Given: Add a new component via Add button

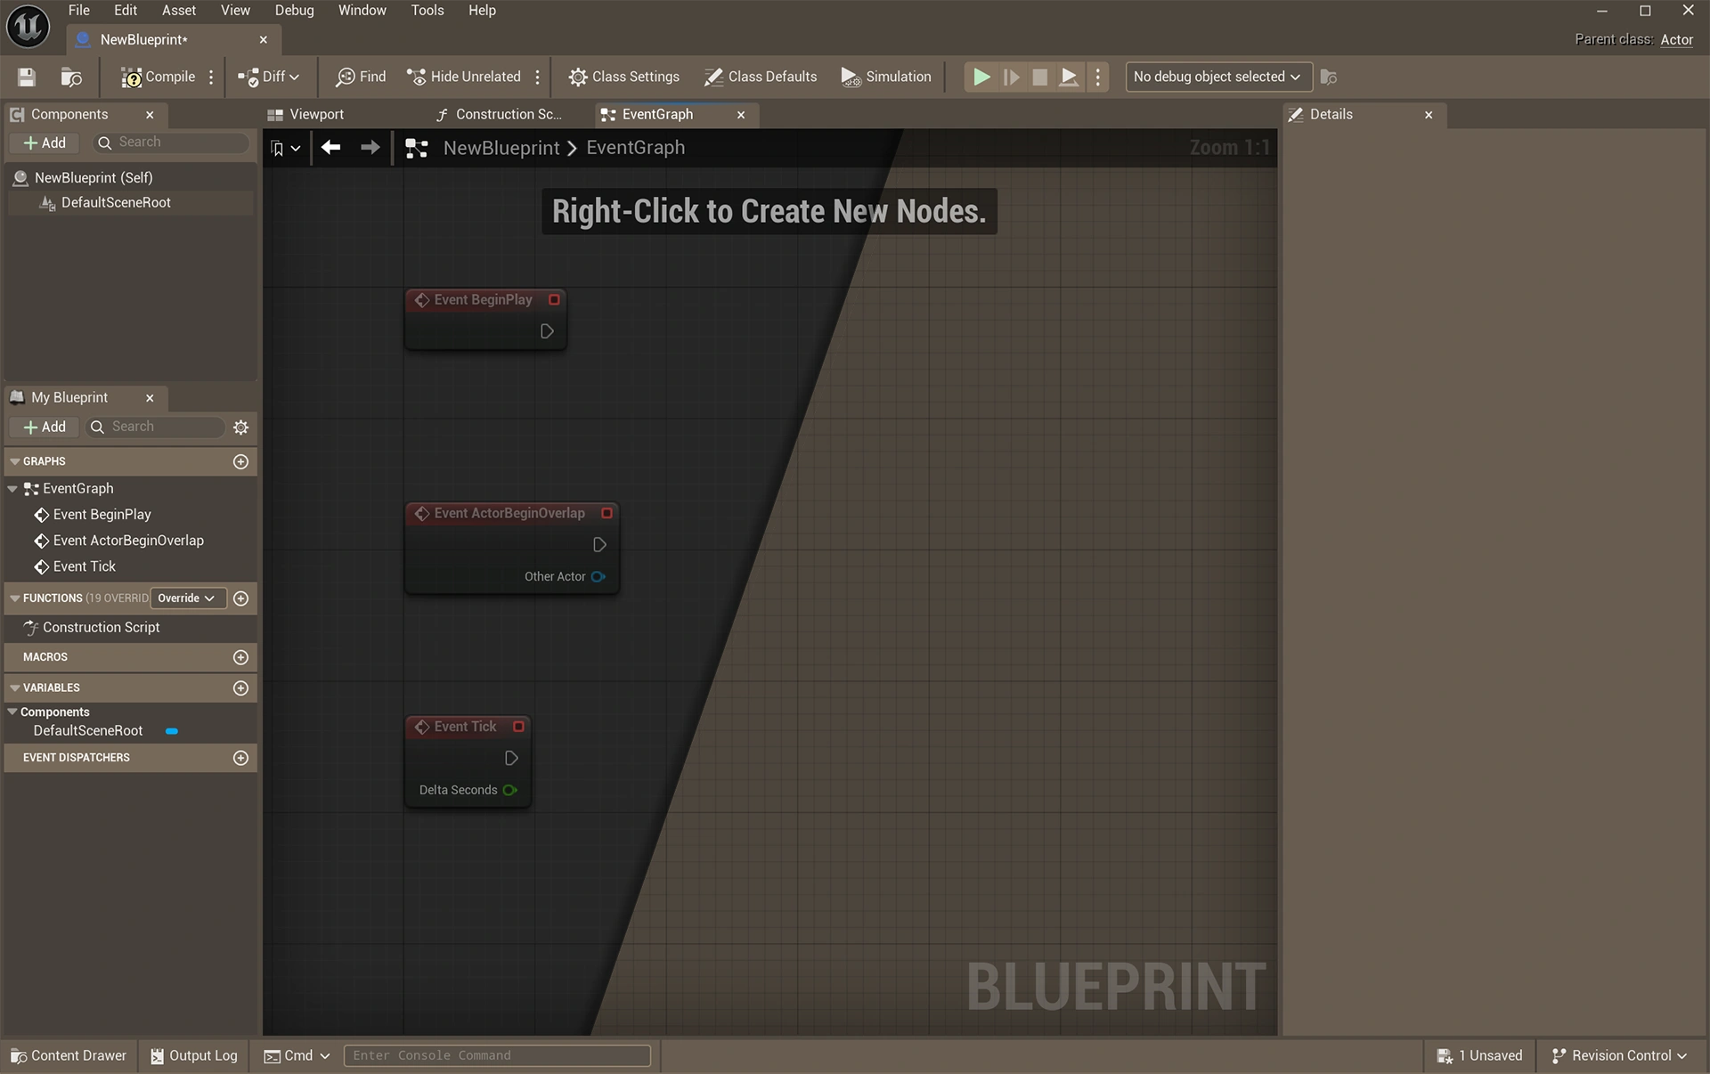Looking at the screenshot, I should 45,142.
